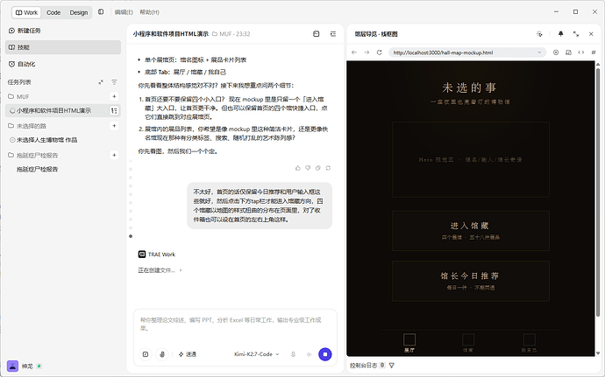Image resolution: width=605 pixels, height=377 pixels.
Task: Switch to the Work mode tab
Action: pos(26,12)
